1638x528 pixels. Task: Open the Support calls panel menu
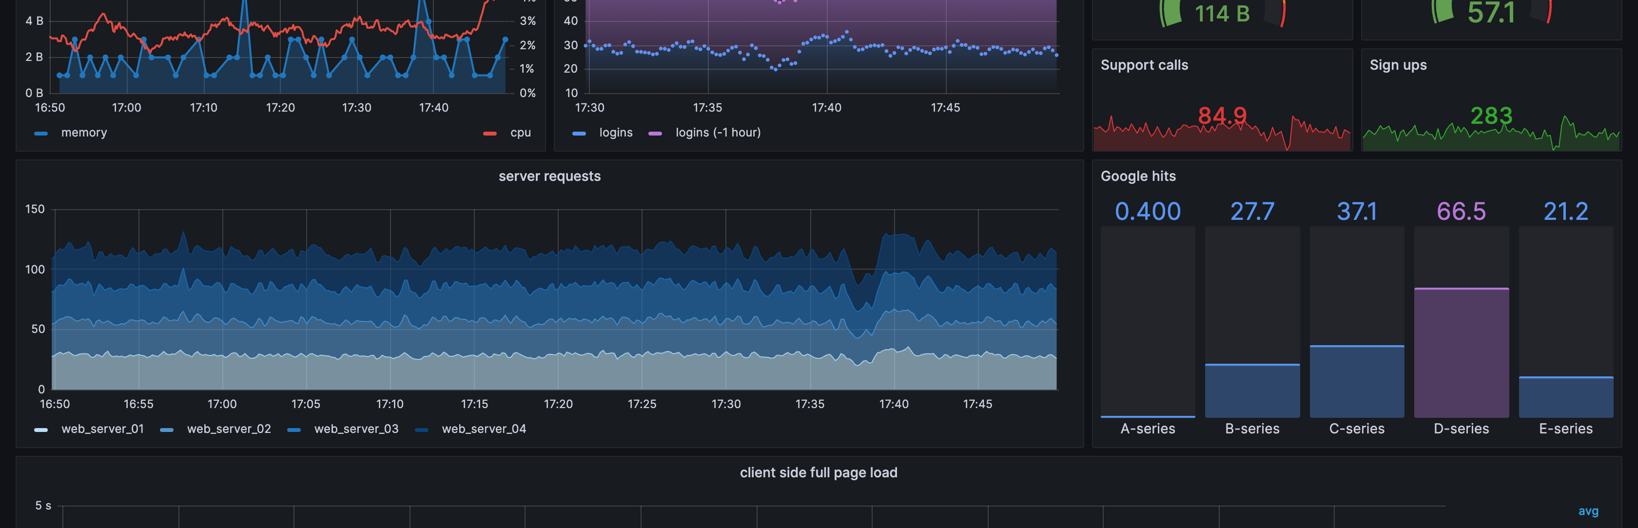(x=1144, y=65)
